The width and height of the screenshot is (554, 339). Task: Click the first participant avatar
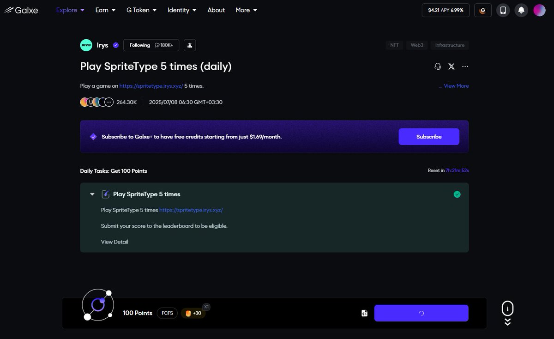click(x=84, y=102)
